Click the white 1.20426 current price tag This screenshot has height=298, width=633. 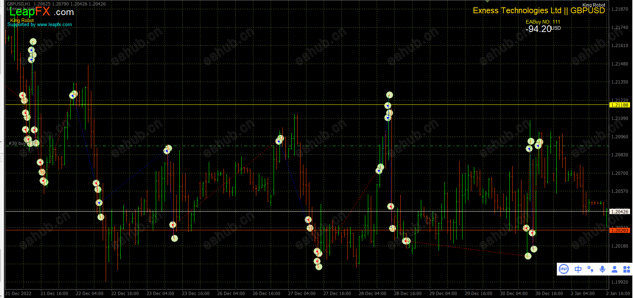coord(620,212)
